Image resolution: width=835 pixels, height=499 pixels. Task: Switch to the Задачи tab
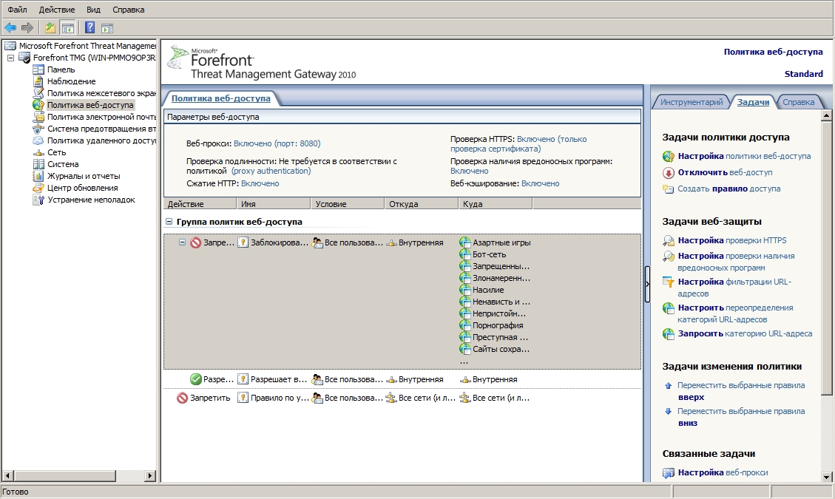click(752, 102)
